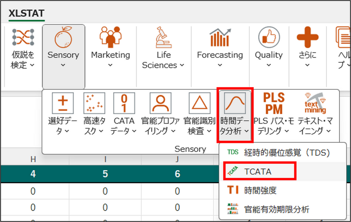Expand the Life Sciences dropdown chevron
The image size is (351, 222).
(x=182, y=65)
